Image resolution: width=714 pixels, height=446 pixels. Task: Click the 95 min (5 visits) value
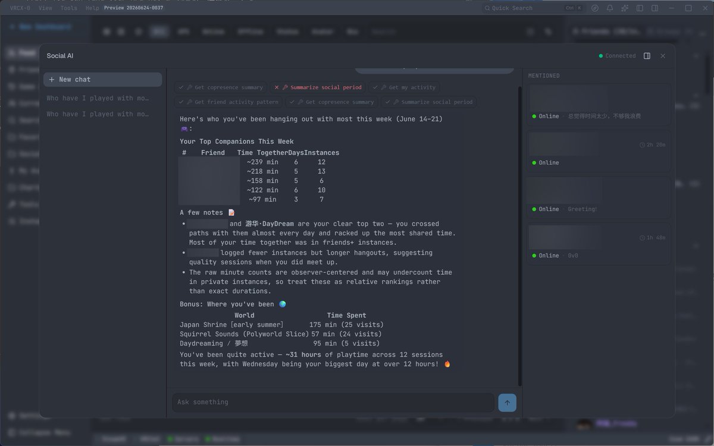pos(346,344)
